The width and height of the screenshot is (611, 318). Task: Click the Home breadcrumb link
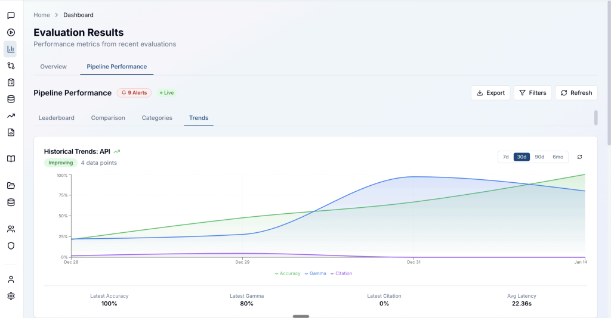coord(42,15)
